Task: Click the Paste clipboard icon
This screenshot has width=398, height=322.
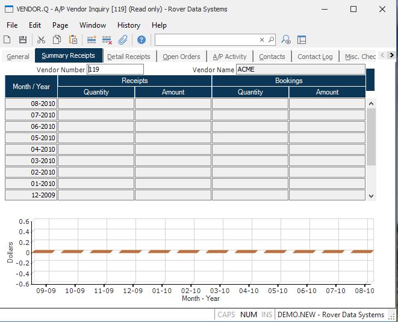Action: [73, 40]
